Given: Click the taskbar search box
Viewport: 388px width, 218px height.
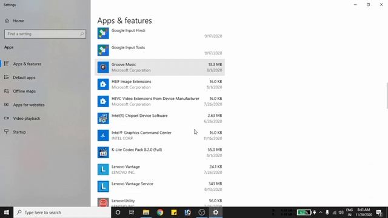Looking at the screenshot, I should 62,213.
